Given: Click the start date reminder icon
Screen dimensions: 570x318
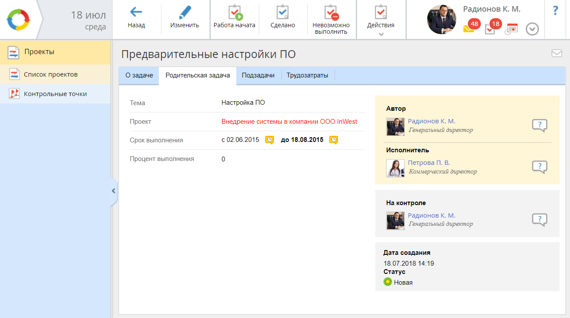Looking at the screenshot, I should click(270, 140).
